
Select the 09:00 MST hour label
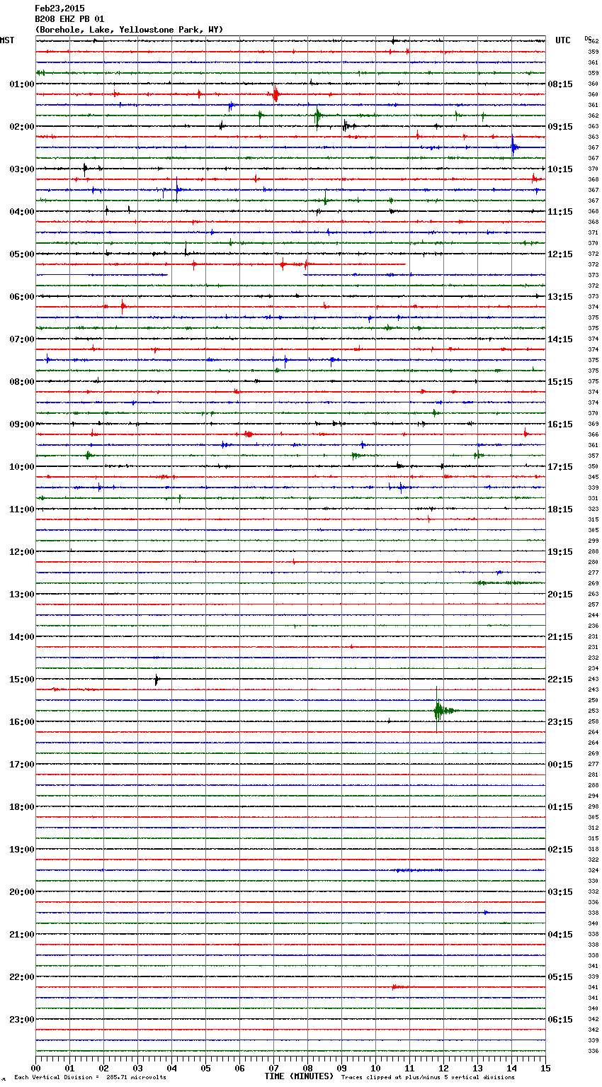(22, 424)
